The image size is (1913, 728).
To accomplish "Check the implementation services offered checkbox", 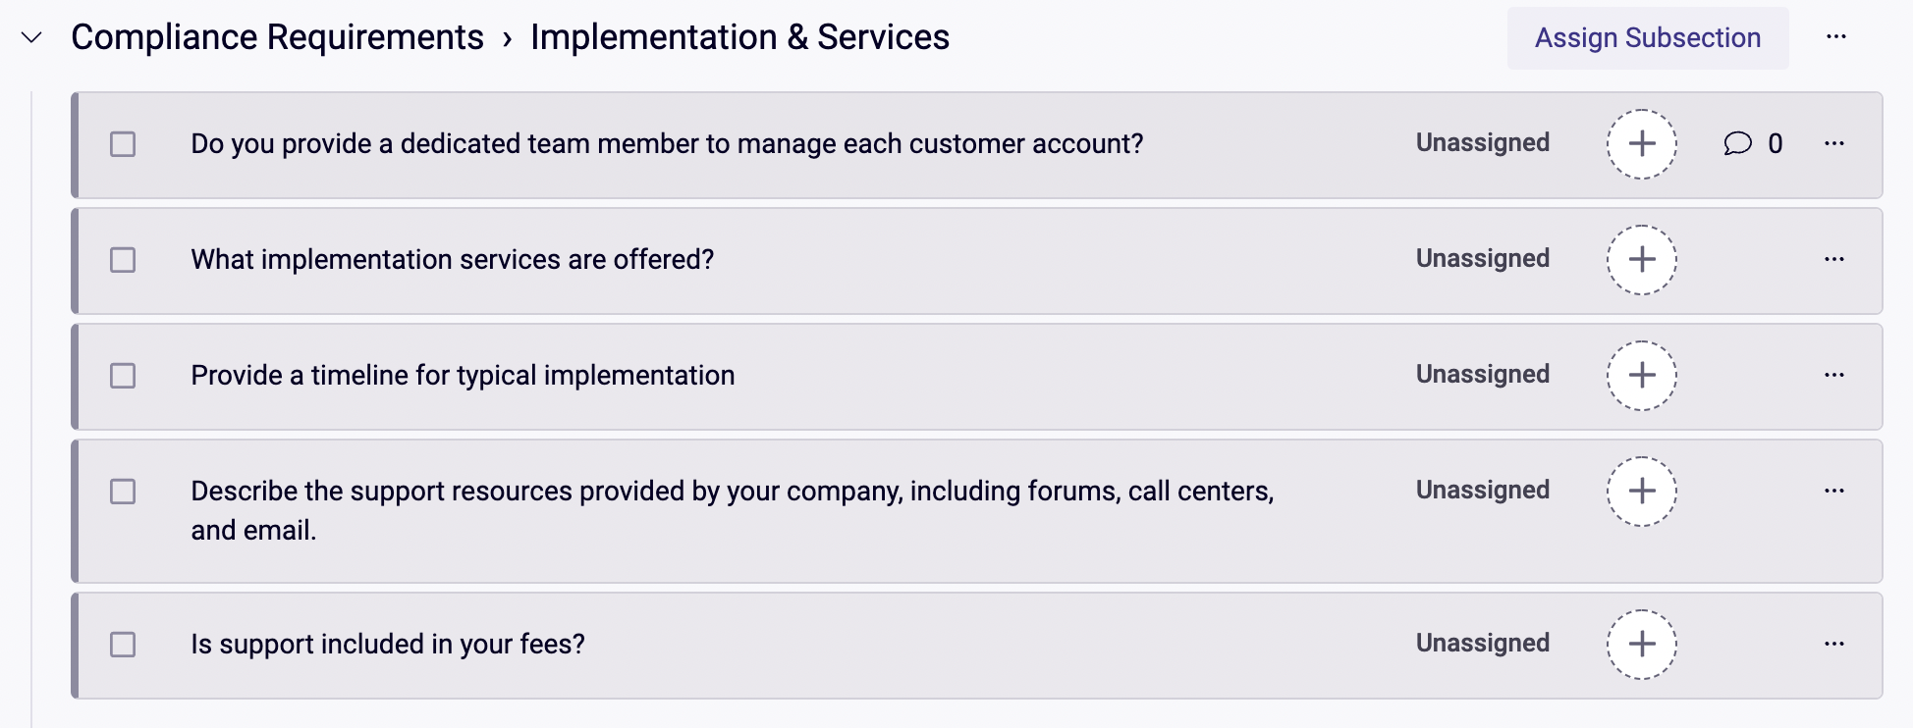I will pos(123,260).
